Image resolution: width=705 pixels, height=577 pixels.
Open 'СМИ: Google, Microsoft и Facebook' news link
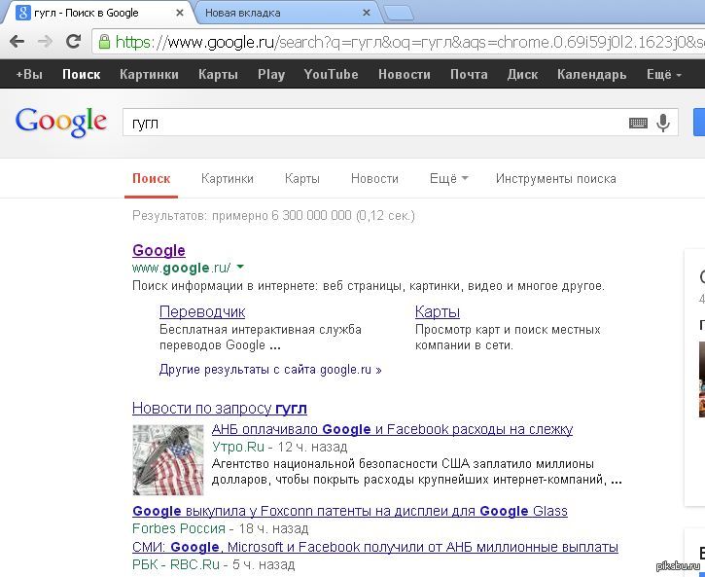(x=375, y=547)
